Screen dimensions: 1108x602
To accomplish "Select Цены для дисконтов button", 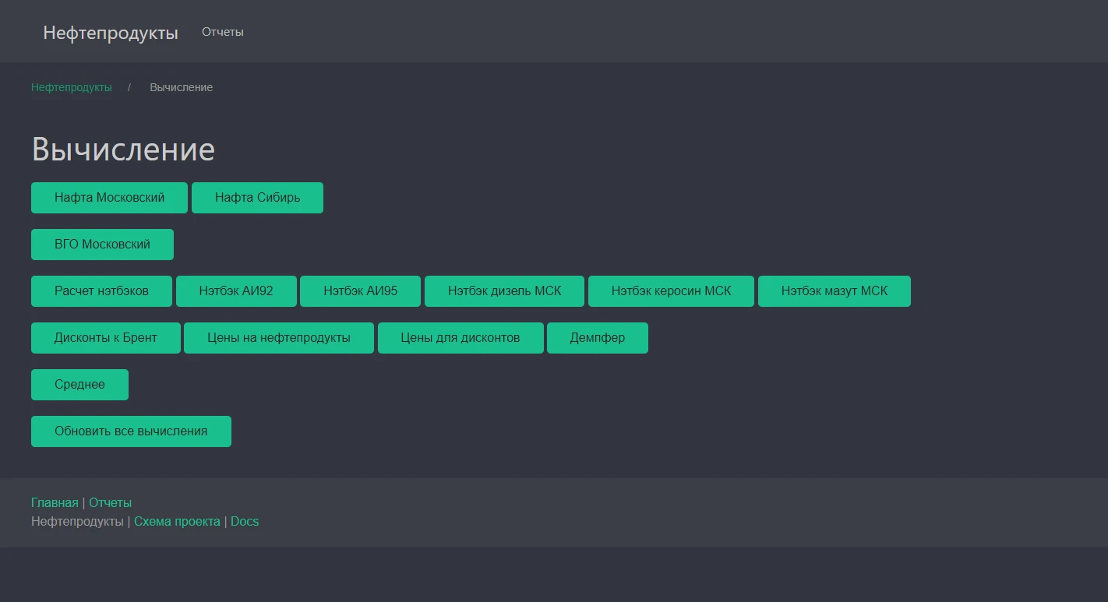I will pyautogui.click(x=460, y=338).
